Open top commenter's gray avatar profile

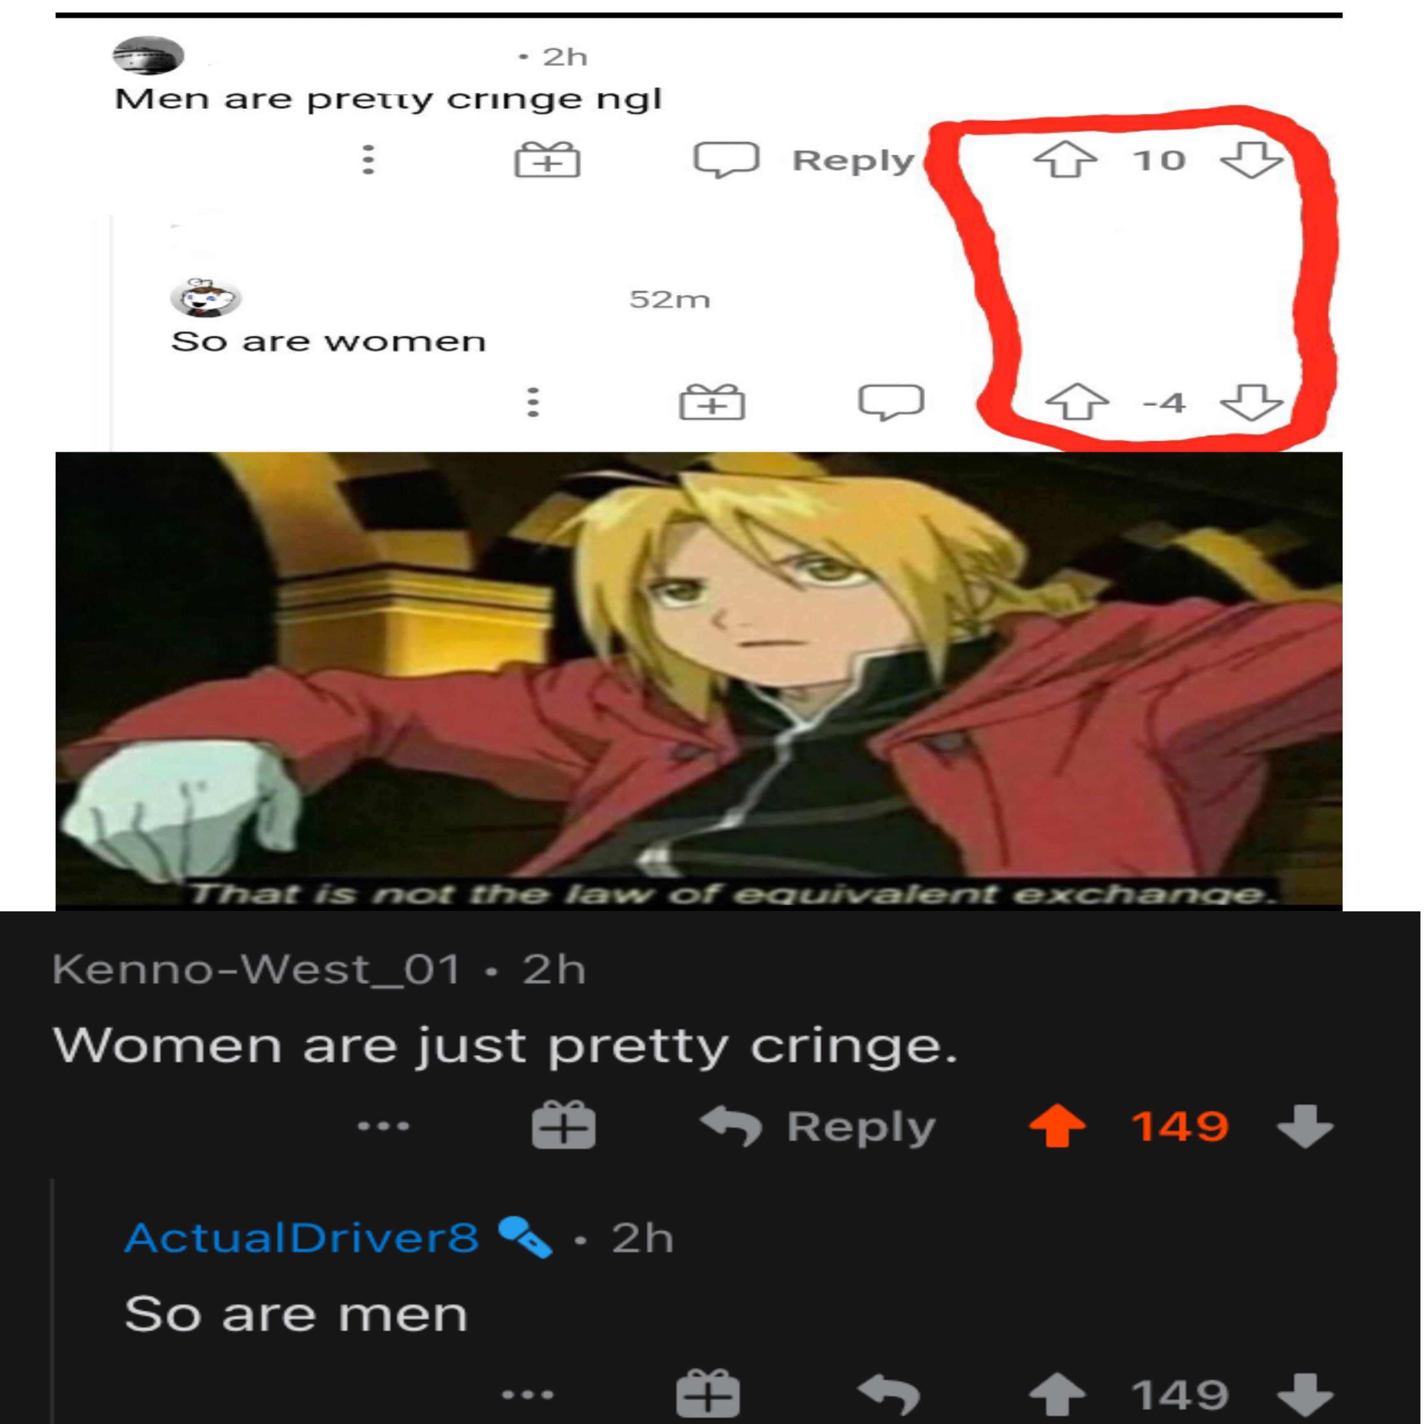[x=148, y=55]
